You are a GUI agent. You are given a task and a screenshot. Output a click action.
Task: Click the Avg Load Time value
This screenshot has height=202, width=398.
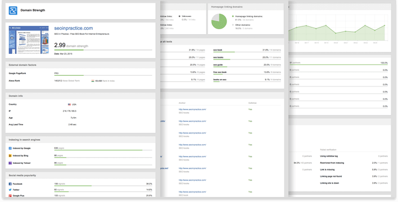coord(73,125)
